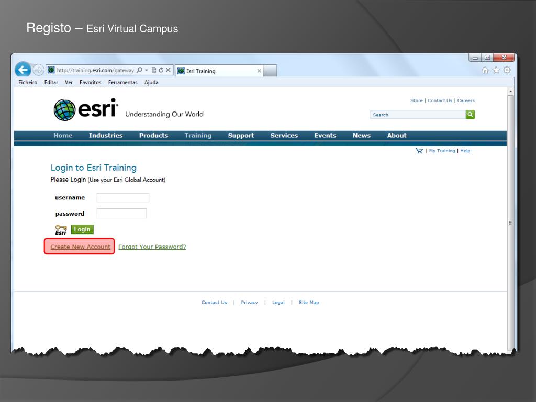This screenshot has height=402, width=536.
Task: Click the footer Site Map link
Action: point(309,303)
